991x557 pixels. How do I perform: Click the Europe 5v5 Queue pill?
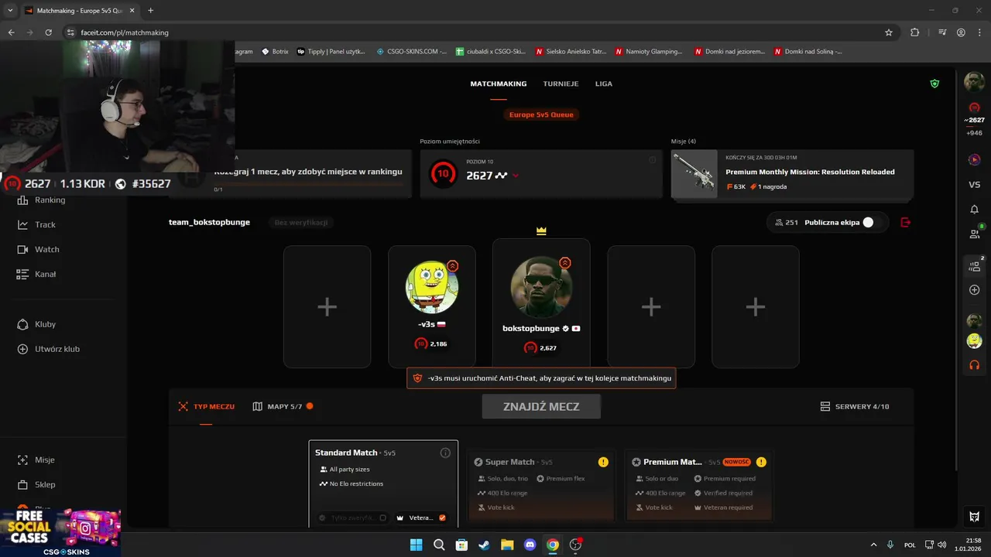pos(542,114)
